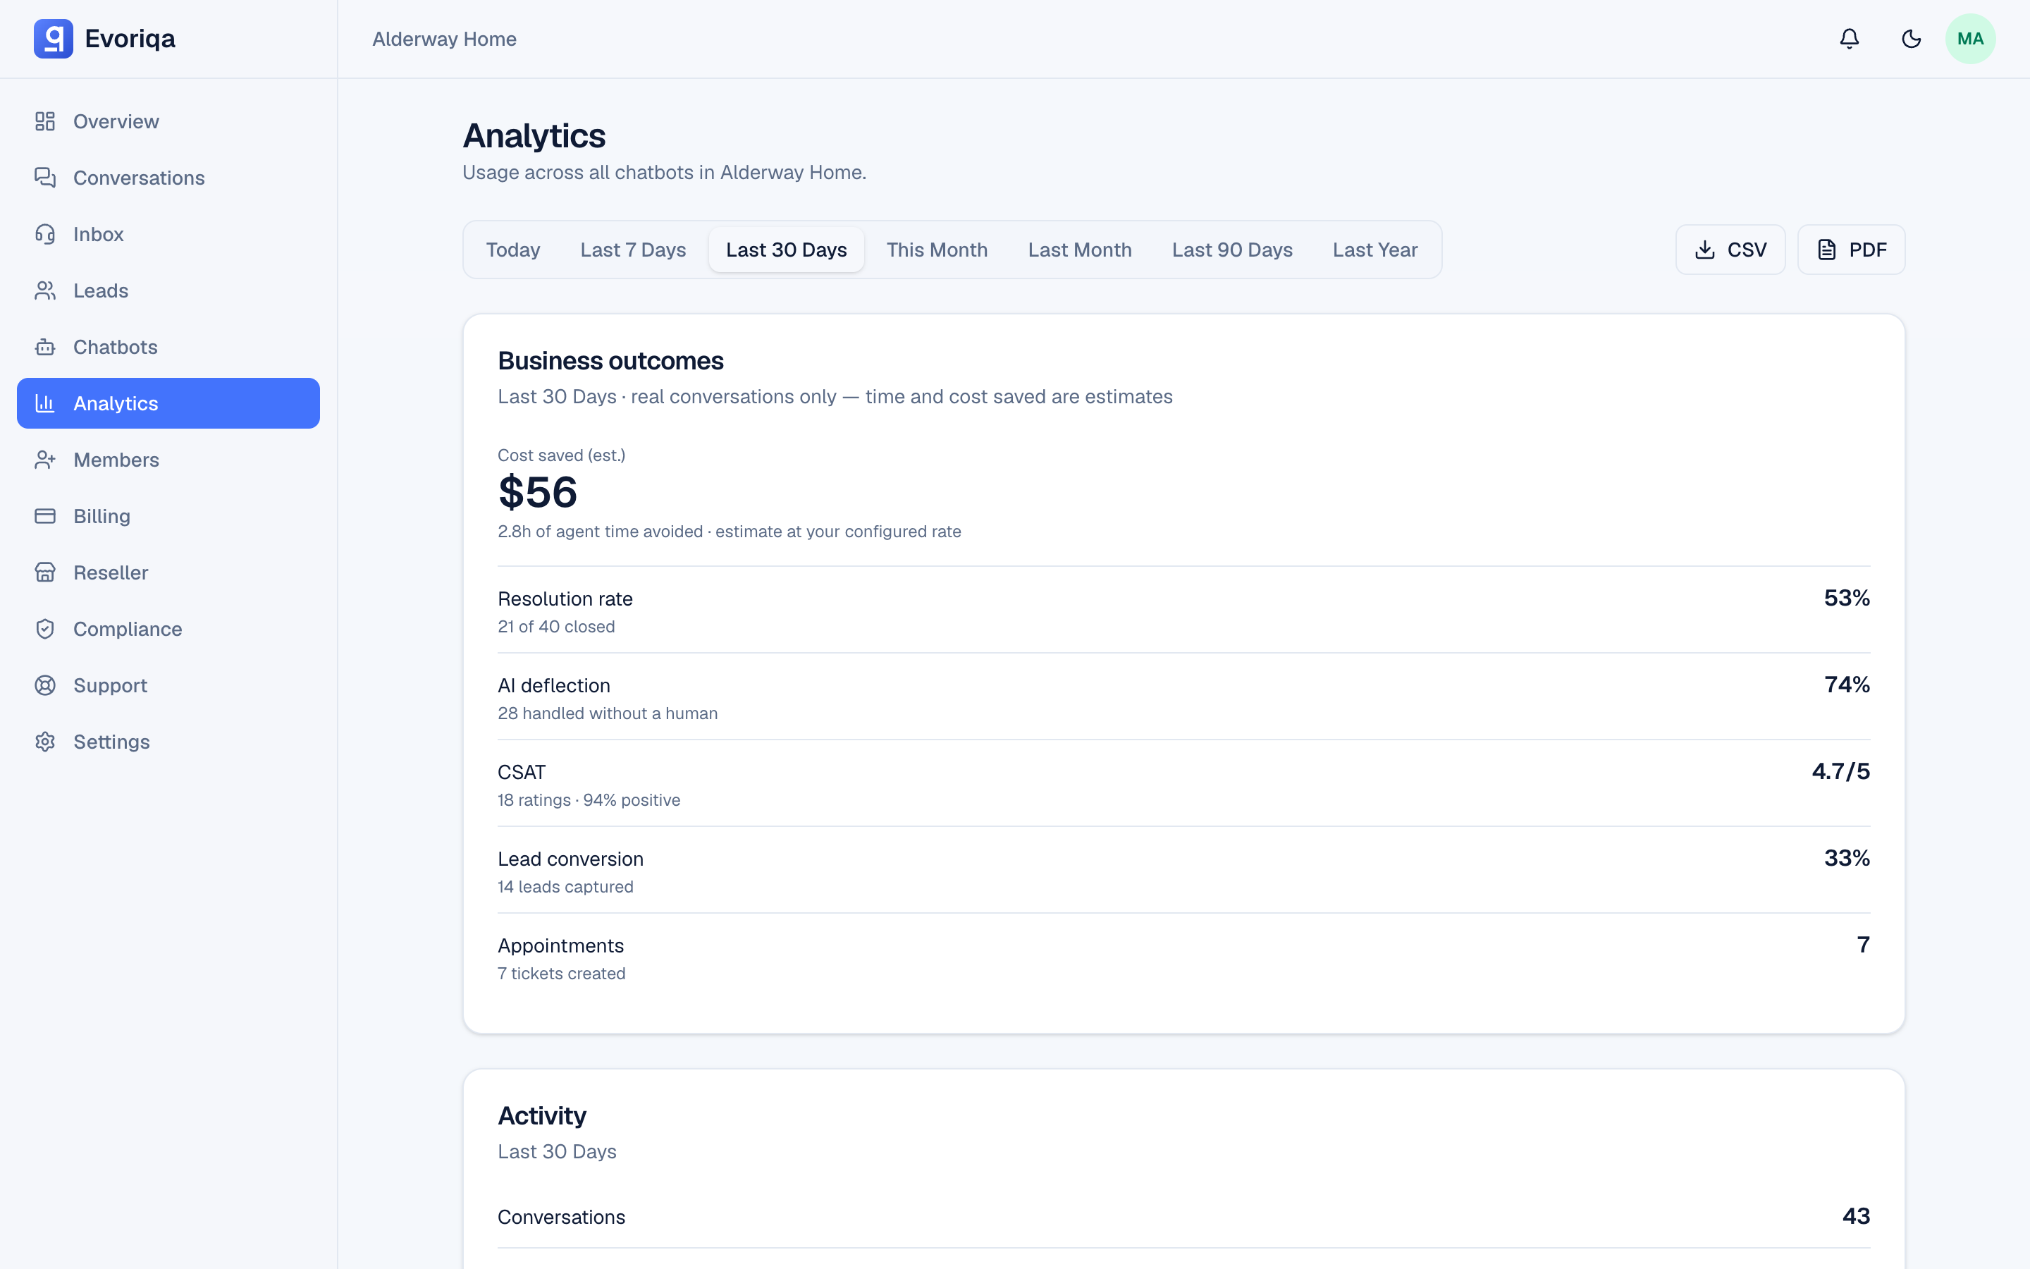Viewport: 2030px width, 1269px height.
Task: Open Support label in sidebar
Action: tap(110, 685)
